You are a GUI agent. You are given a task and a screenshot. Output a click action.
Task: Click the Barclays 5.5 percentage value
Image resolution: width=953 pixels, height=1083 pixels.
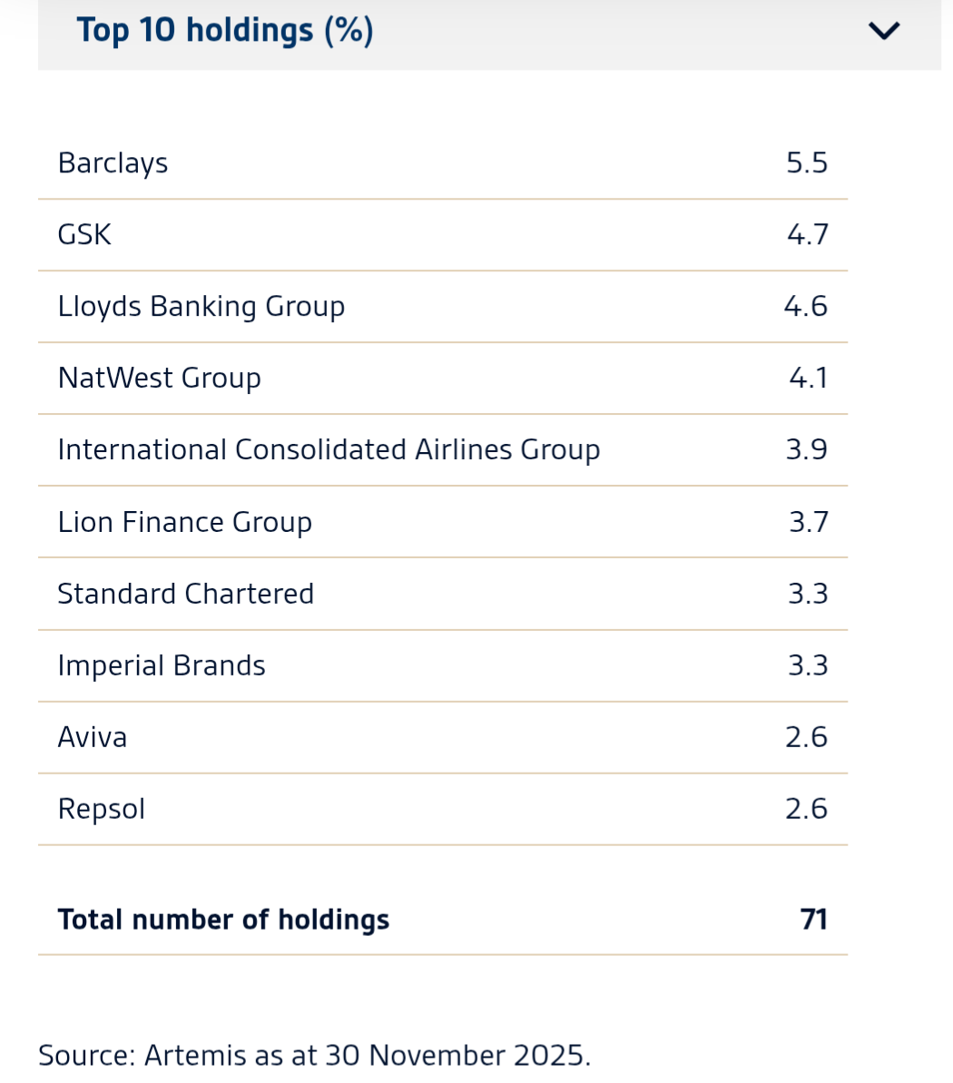[807, 163]
